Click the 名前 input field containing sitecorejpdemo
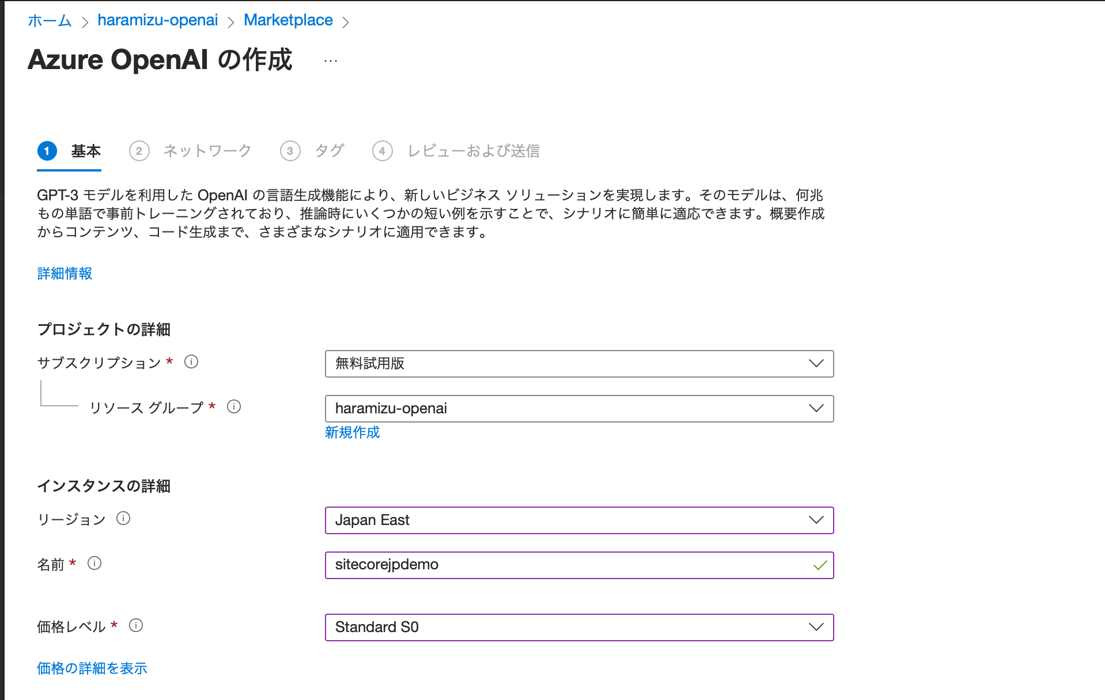Screen dimensions: 1105x700 click(x=579, y=565)
